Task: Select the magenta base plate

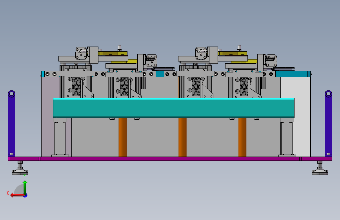Action: coord(170,159)
